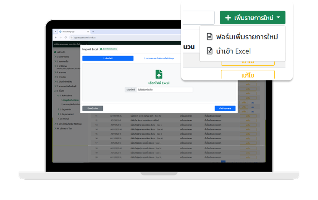Switch to step 2 tab in Import Excel dialog
The height and width of the screenshot is (200, 318).
coord(159,58)
